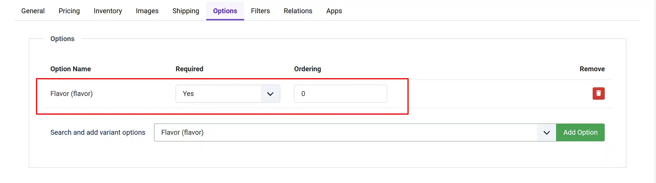The image size is (656, 183).
Task: Open the variant options search dropdown
Action: (355, 132)
